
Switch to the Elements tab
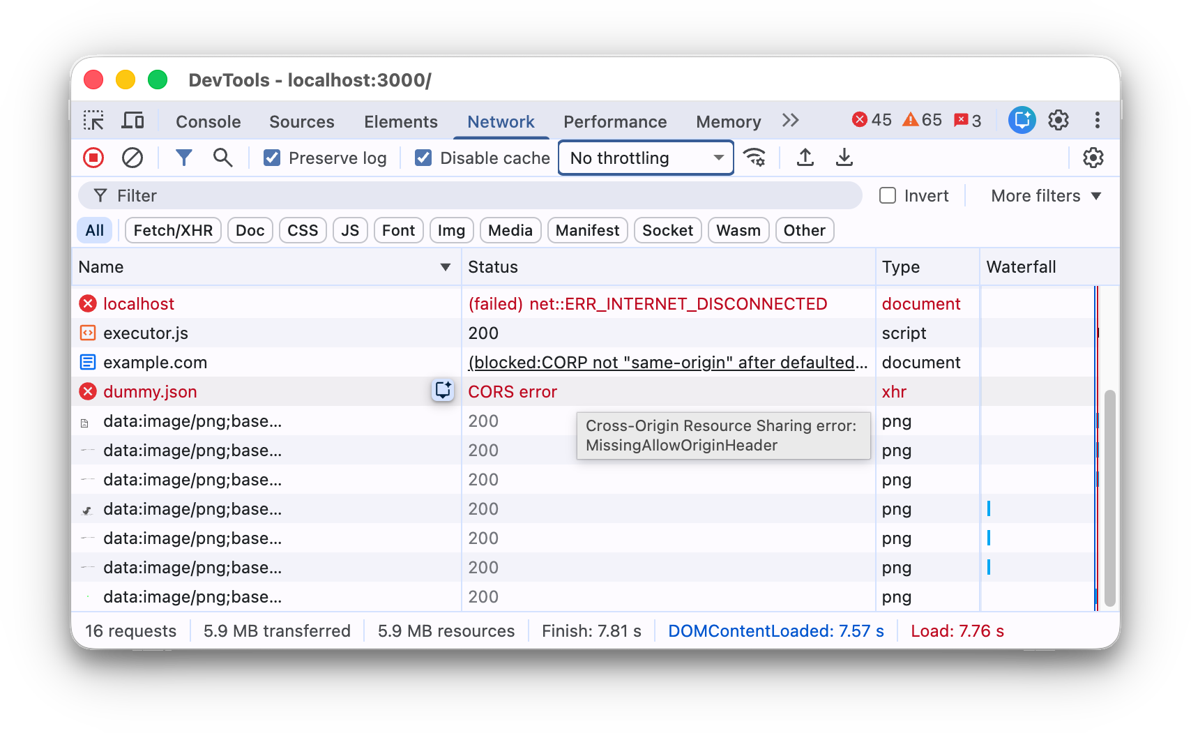401,121
